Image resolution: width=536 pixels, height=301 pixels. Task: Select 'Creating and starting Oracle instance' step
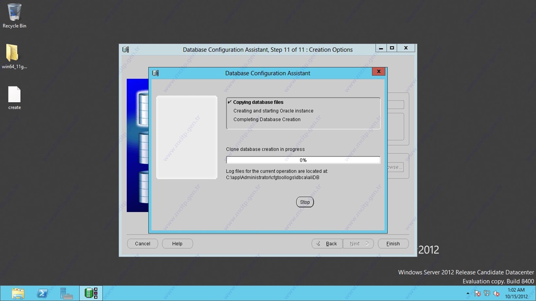tap(273, 111)
